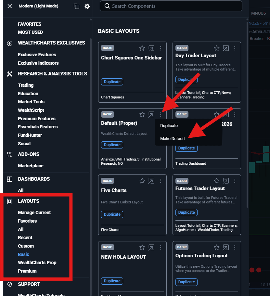Screen dimensions: 270x296
Task: Open FAVORITES in sidebar
Action: 30,24
